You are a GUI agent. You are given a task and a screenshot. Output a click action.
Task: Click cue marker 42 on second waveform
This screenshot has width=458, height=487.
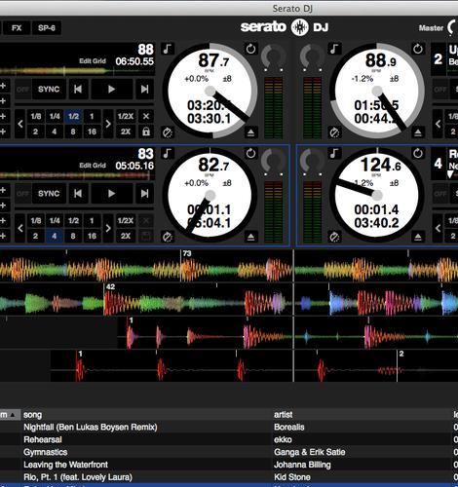(110, 286)
